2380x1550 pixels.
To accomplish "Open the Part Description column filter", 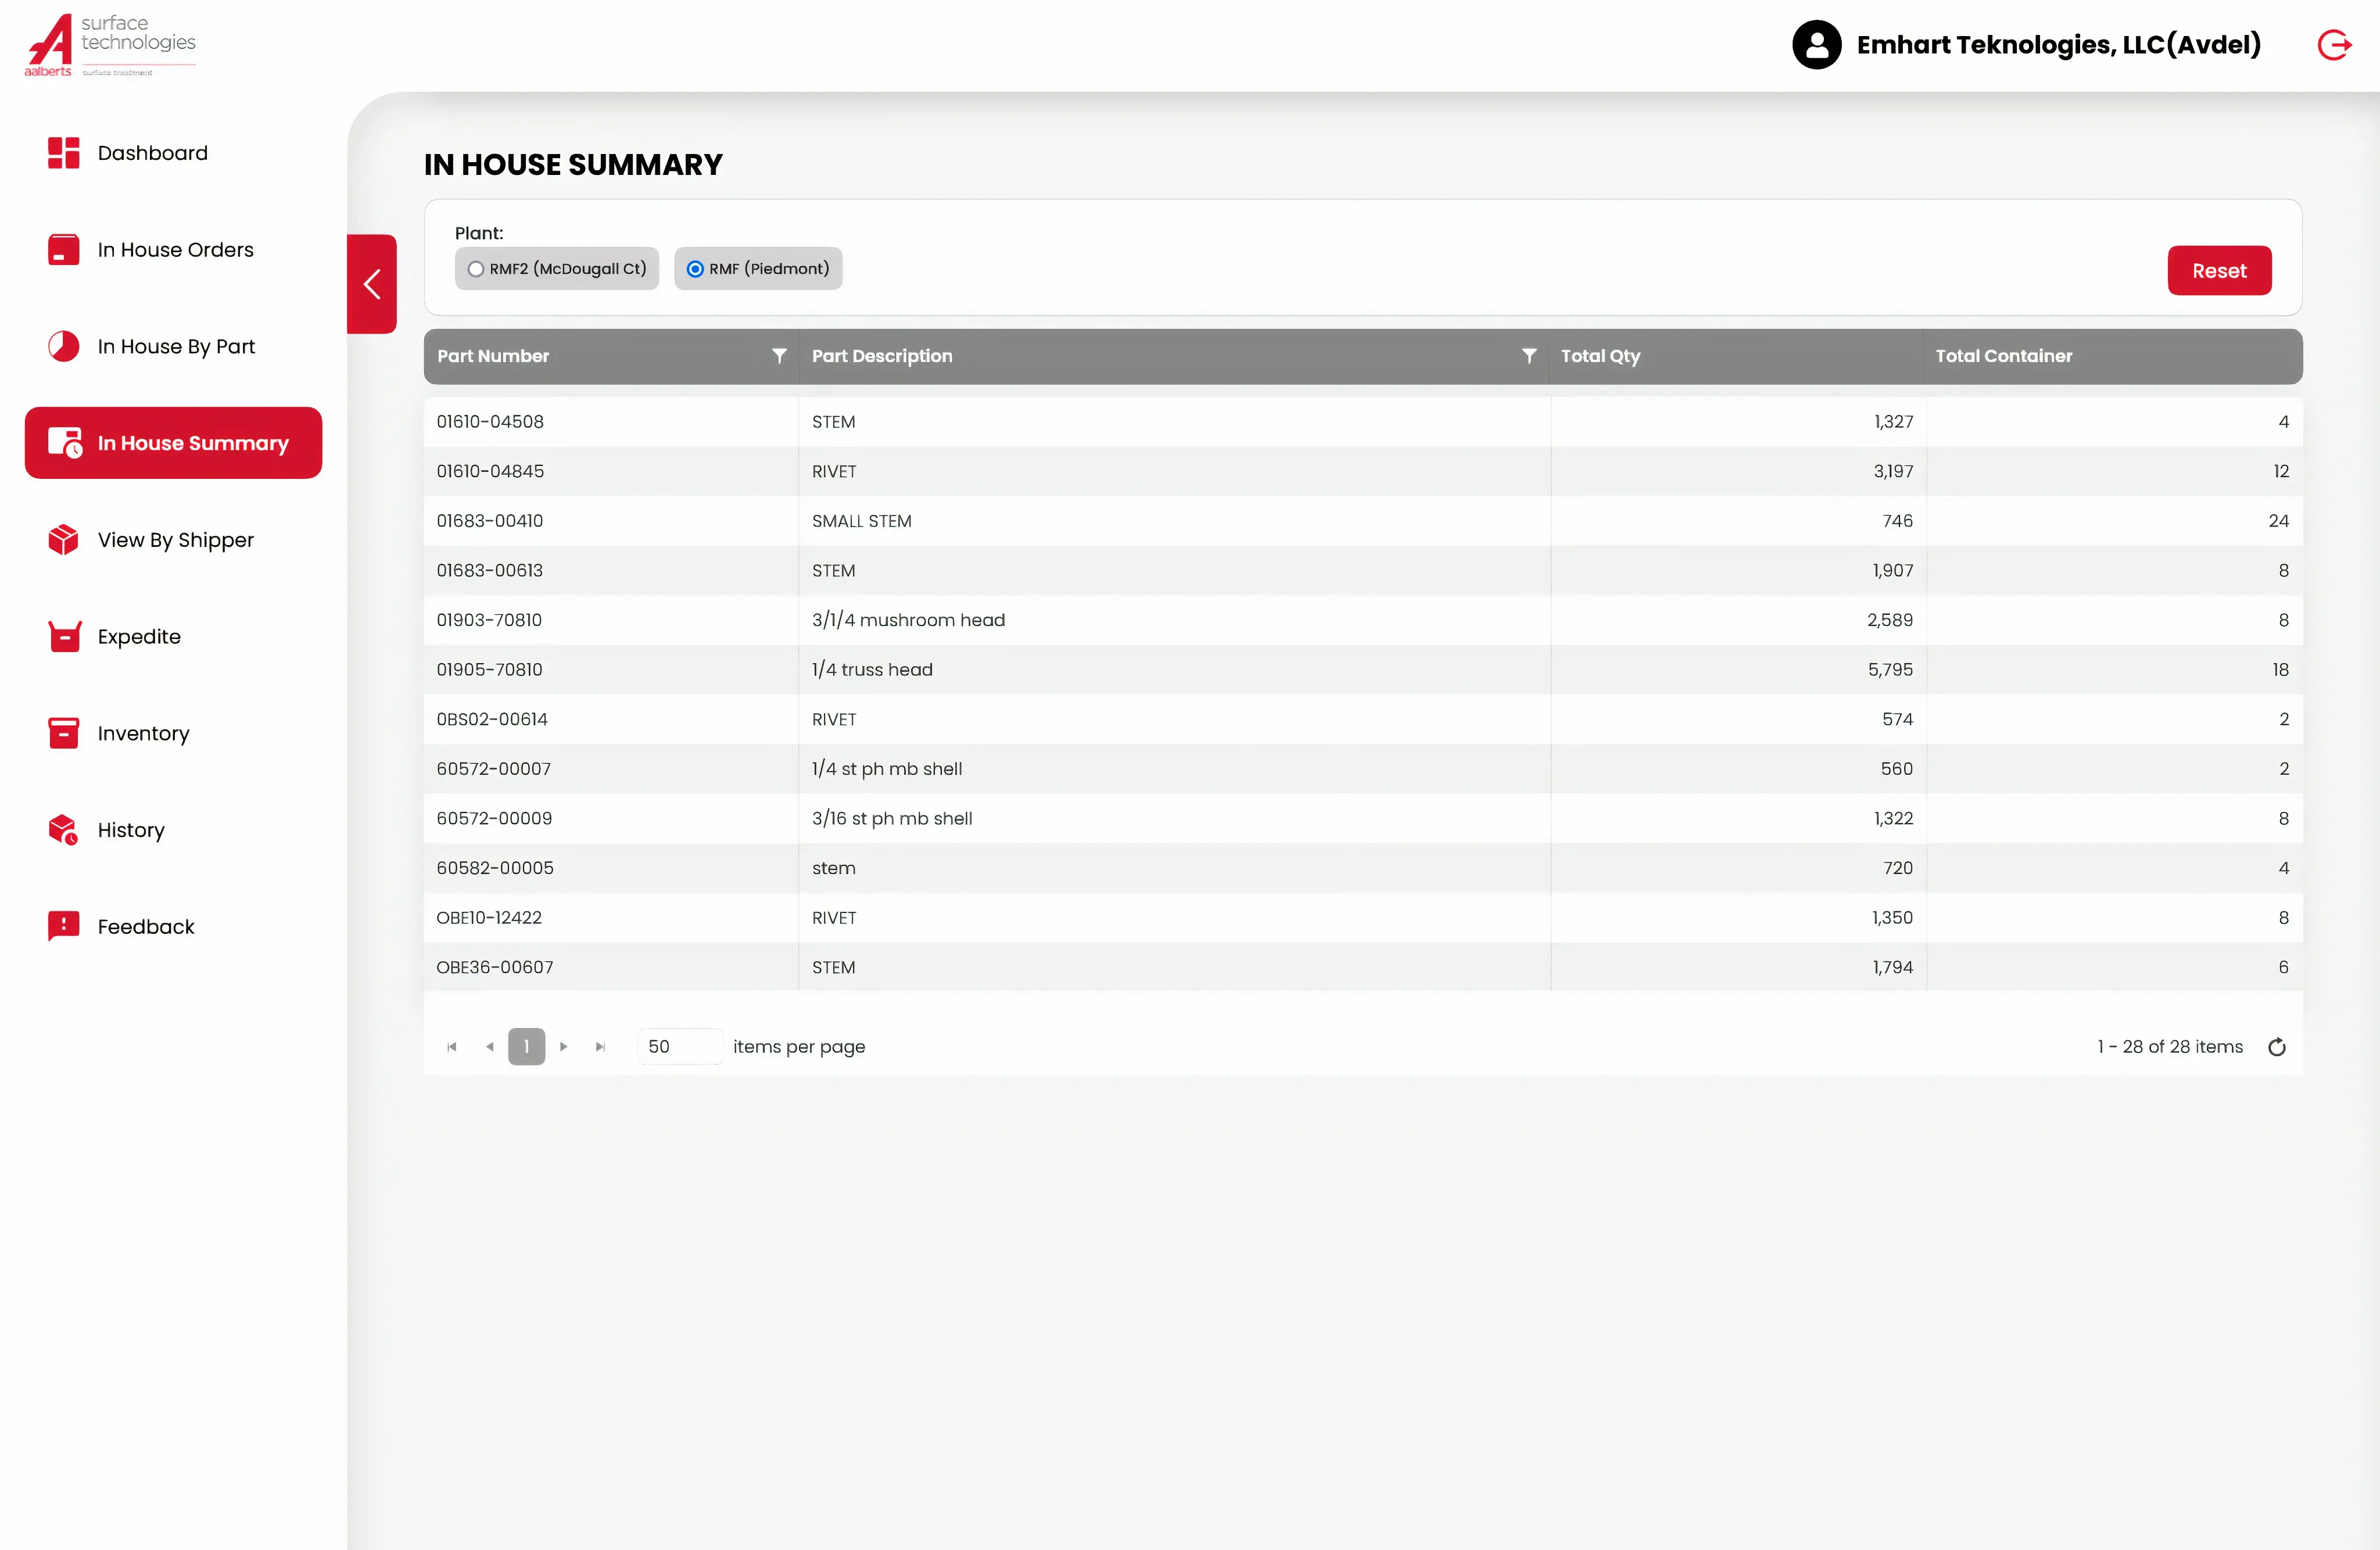I will pyautogui.click(x=1528, y=356).
